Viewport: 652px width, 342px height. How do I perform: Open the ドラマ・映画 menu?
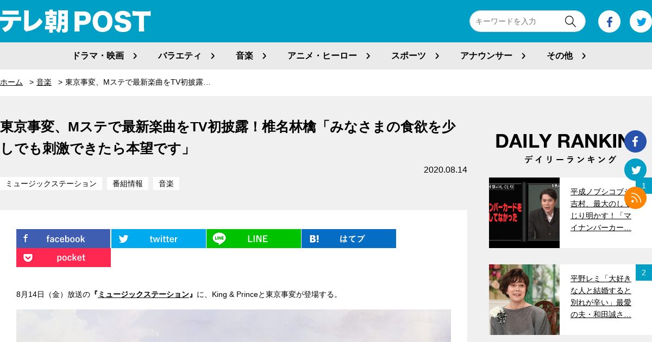pyautogui.click(x=98, y=55)
